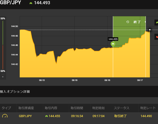Click the trade content value 144.455
This screenshot has width=158, height=124.
54,116
